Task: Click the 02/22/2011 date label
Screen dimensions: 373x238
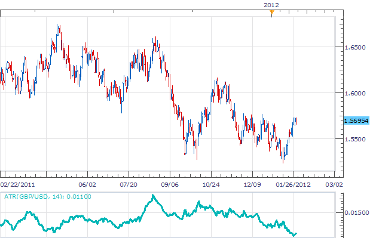Action: point(17,184)
